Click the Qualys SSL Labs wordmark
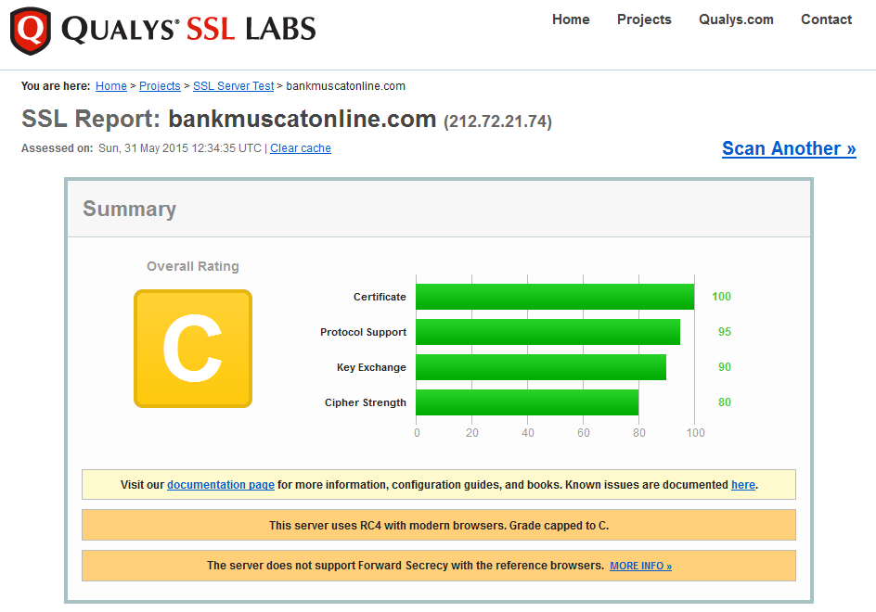 point(188,29)
